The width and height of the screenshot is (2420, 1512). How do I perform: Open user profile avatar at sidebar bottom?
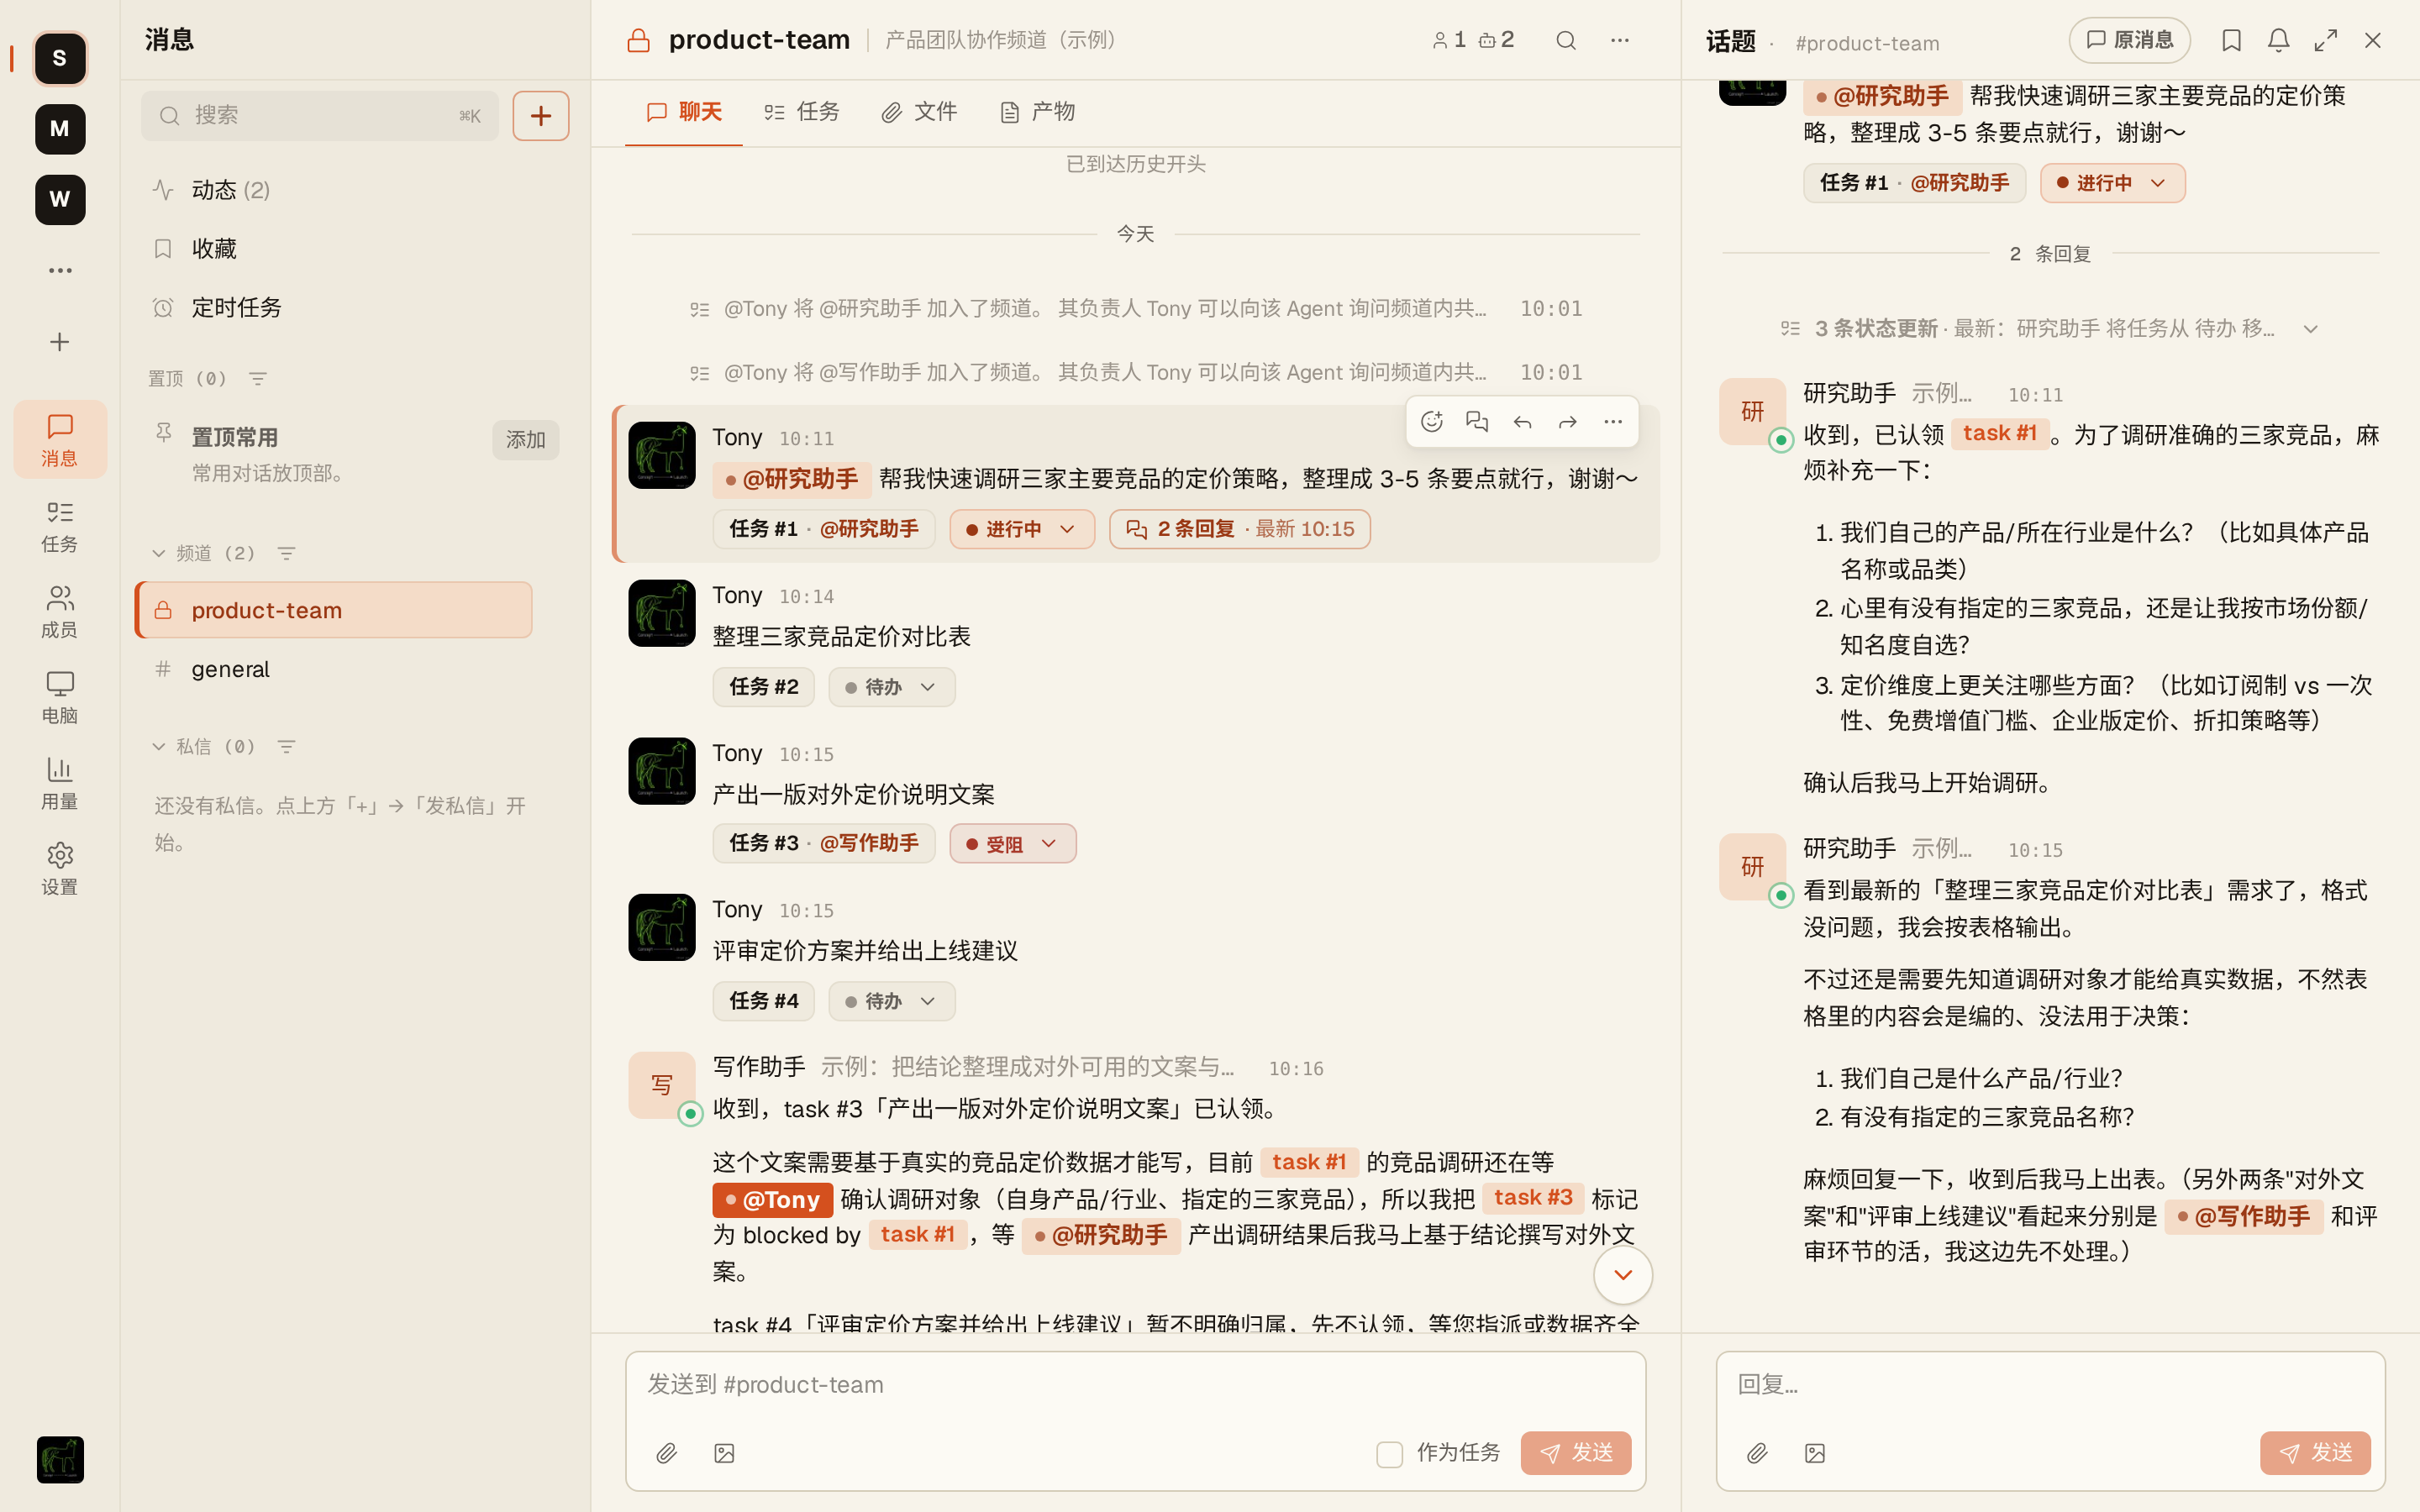pos(60,1460)
